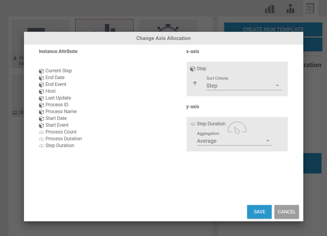Open the bar chart view icon
327x236 pixels.
coord(270,9)
